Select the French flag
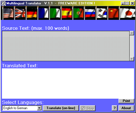 click(43, 13)
